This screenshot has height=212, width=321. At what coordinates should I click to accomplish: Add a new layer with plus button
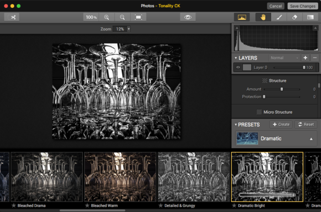click(x=306, y=58)
